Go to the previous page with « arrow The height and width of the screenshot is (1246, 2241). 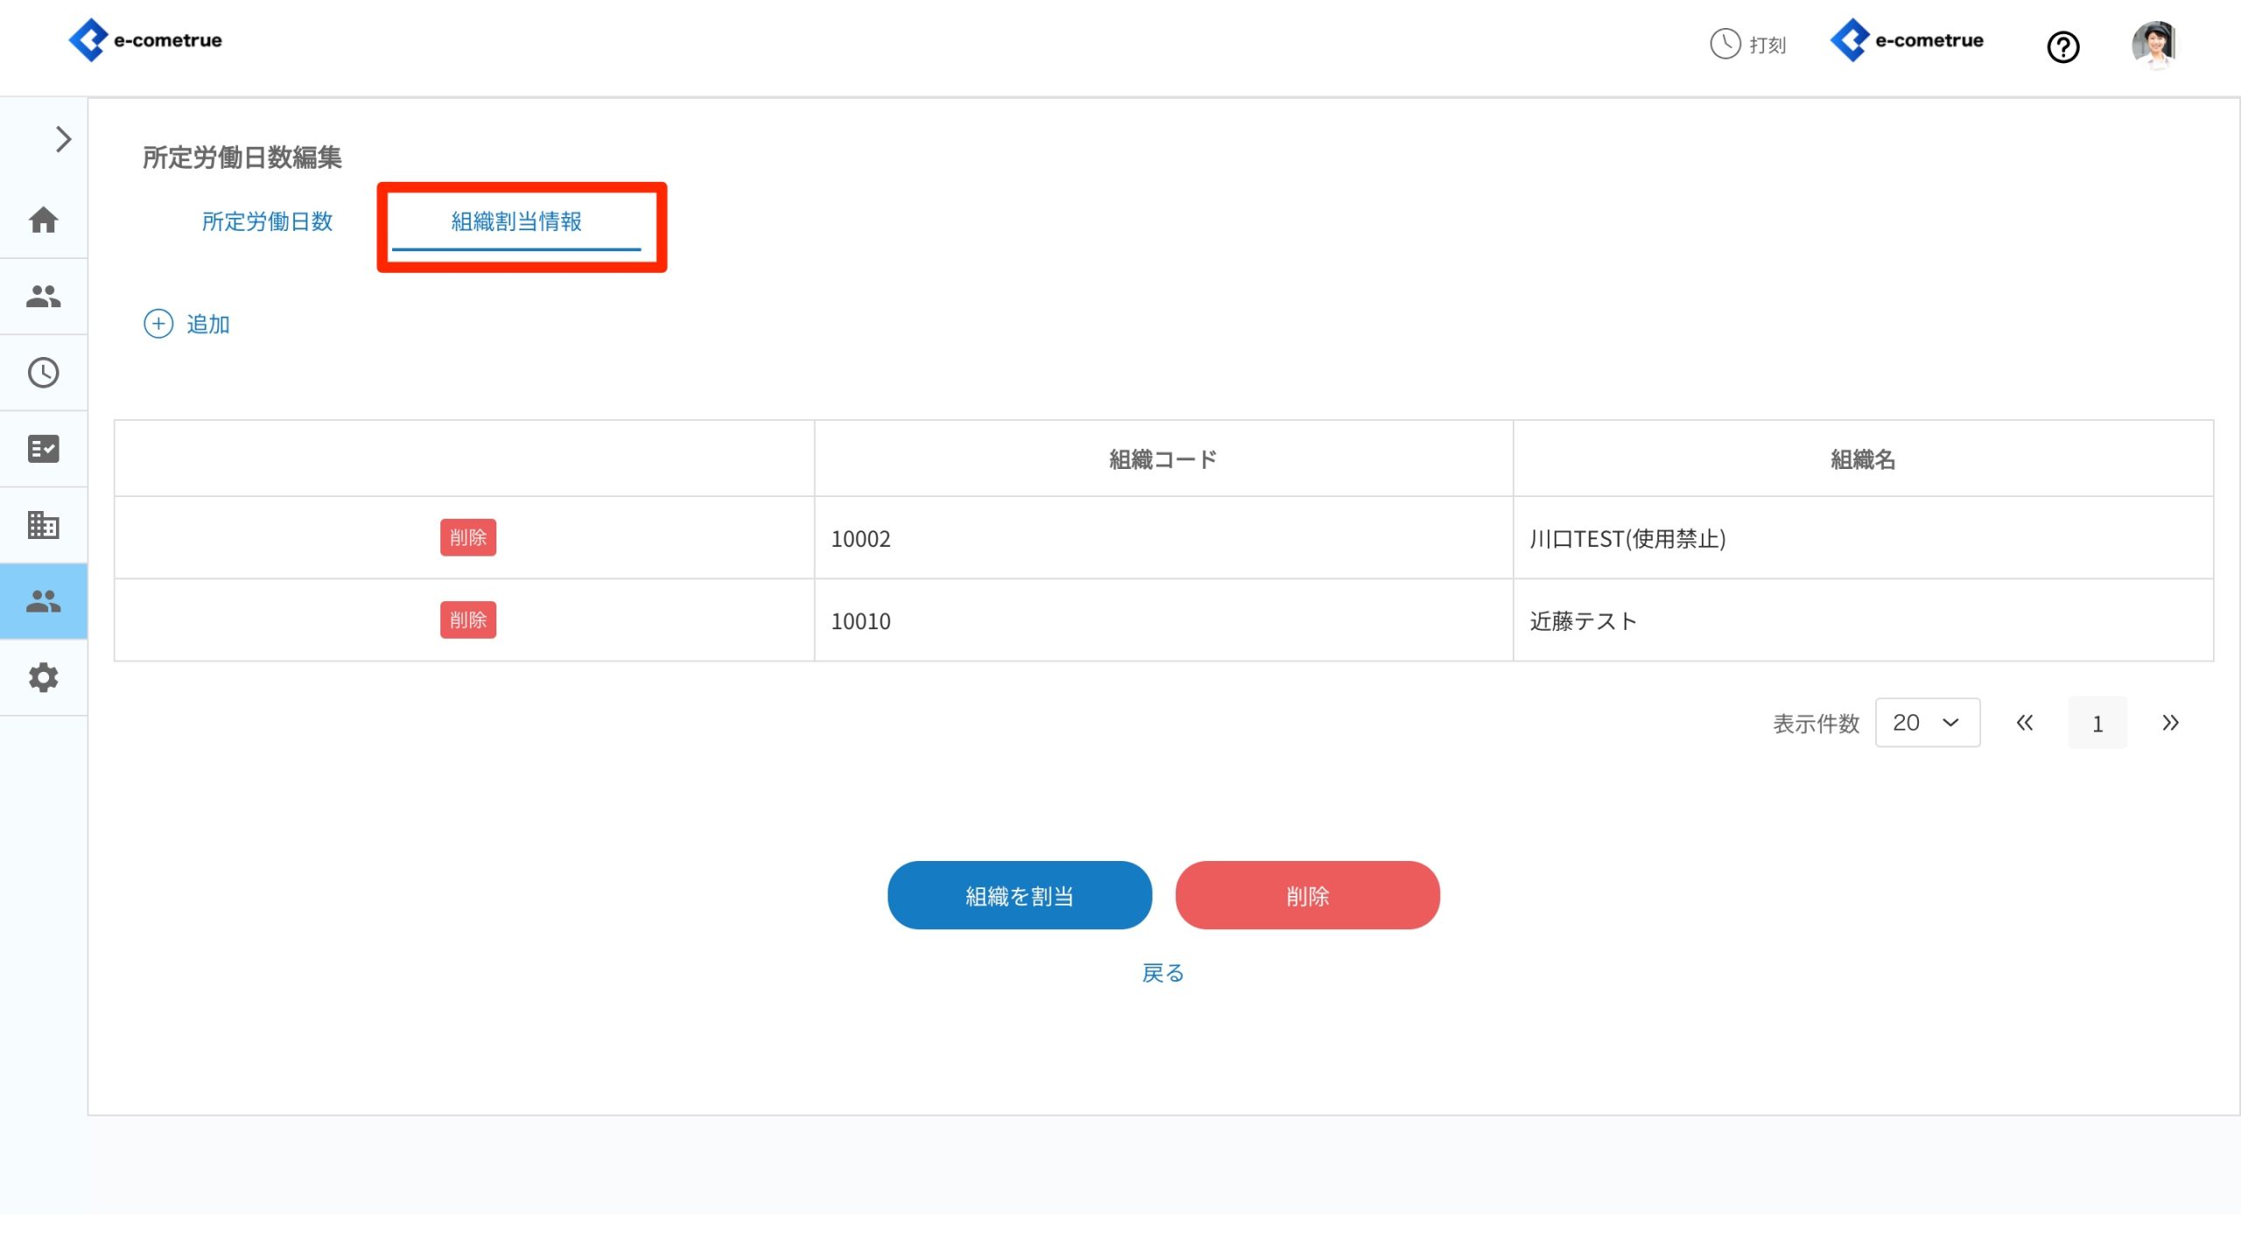pyautogui.click(x=2024, y=723)
